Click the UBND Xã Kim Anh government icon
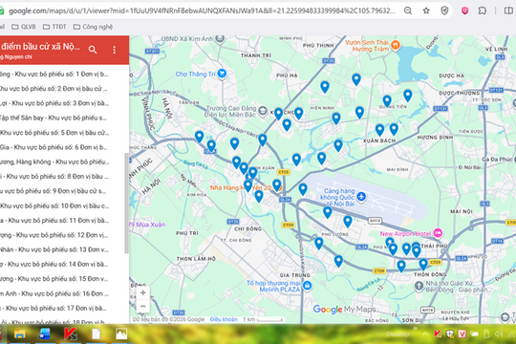Viewport: 516px width, 344px height. pos(220,39)
